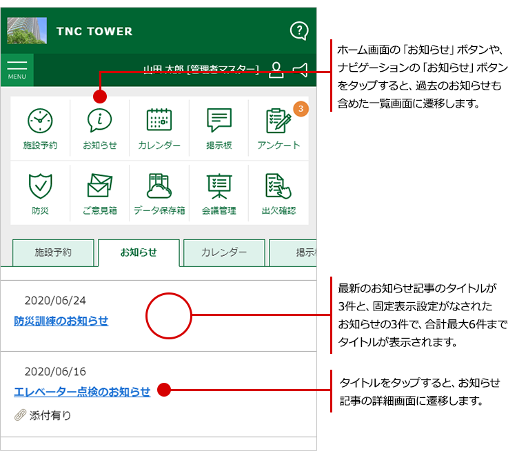Open the 掲示板 bulletin board icon
This screenshot has width=517, height=458.
[219, 121]
